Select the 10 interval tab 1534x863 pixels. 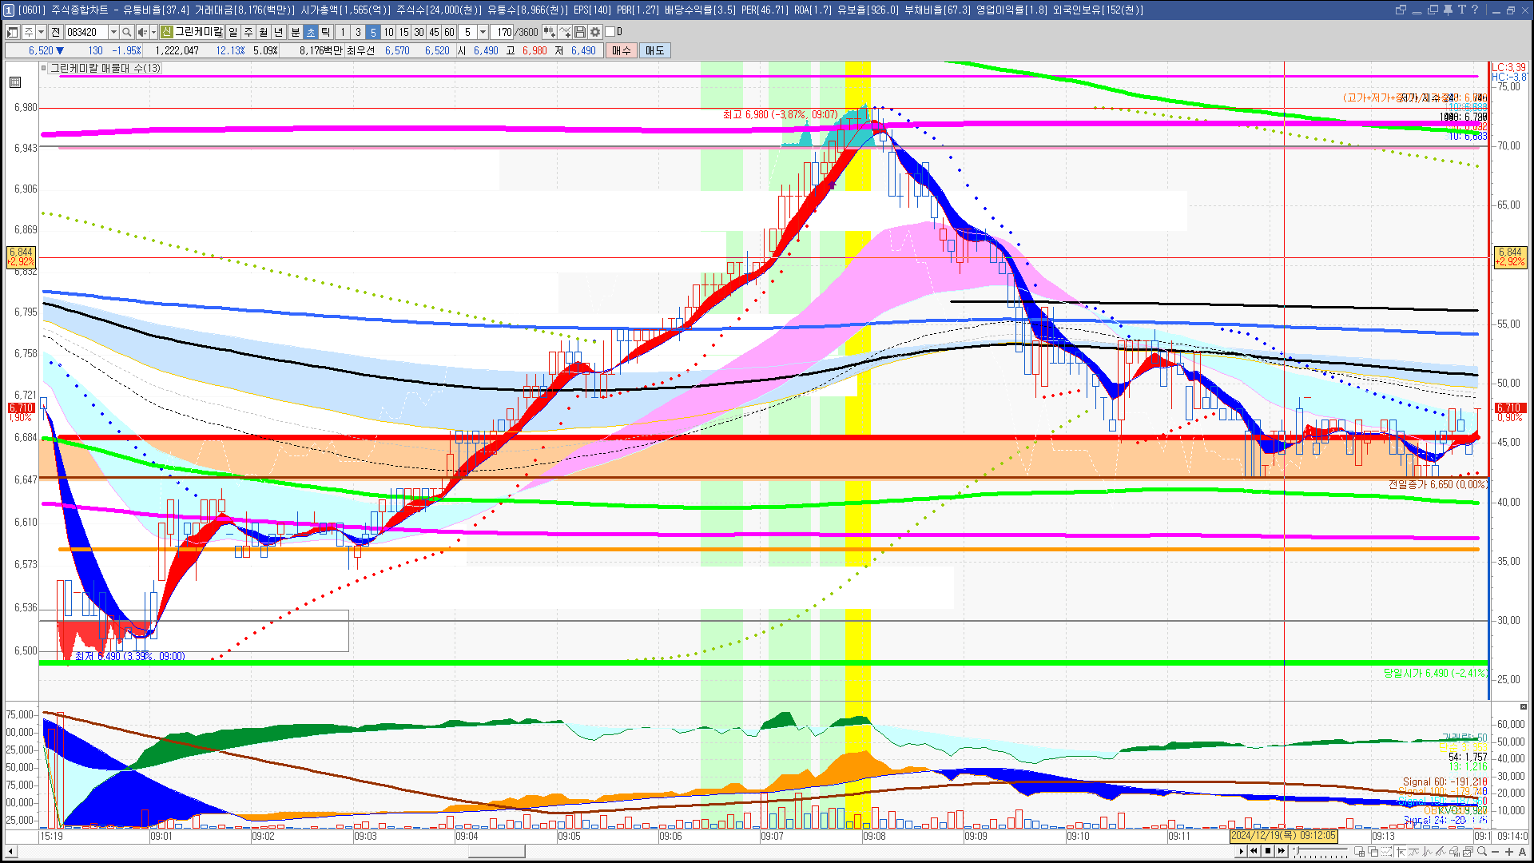click(388, 32)
